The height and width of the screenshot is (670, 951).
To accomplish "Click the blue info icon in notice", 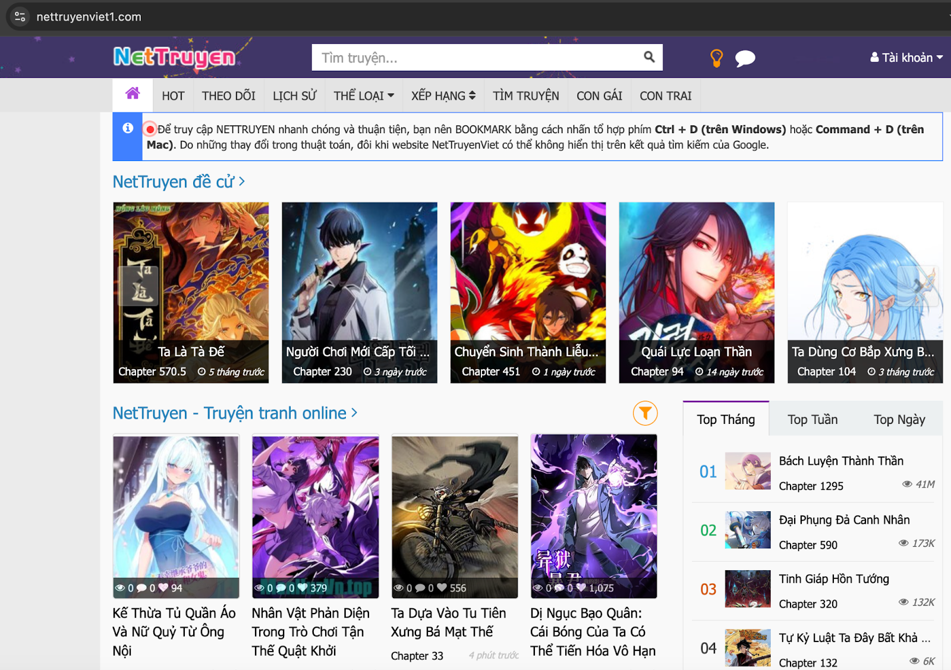I will [x=128, y=128].
